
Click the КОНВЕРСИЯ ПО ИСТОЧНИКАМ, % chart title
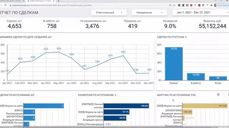point(97,95)
